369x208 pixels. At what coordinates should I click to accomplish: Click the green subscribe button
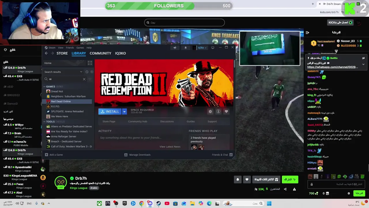290,180
